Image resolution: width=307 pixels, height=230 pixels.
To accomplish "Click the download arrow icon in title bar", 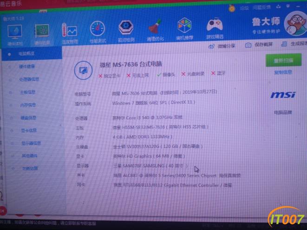I will click(x=278, y=6).
